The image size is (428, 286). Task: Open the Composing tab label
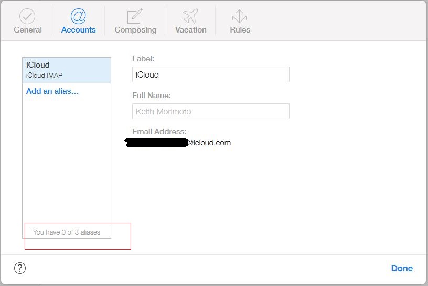tap(135, 30)
